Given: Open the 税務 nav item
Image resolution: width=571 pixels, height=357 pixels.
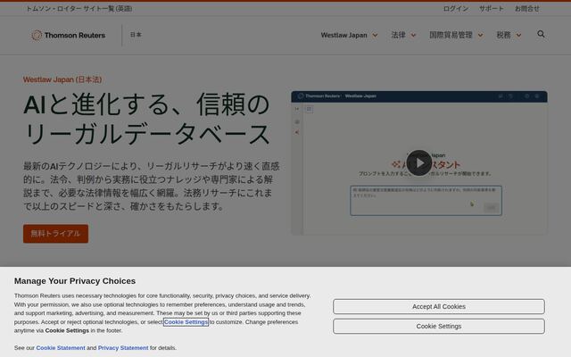Looking at the screenshot, I should tap(503, 35).
